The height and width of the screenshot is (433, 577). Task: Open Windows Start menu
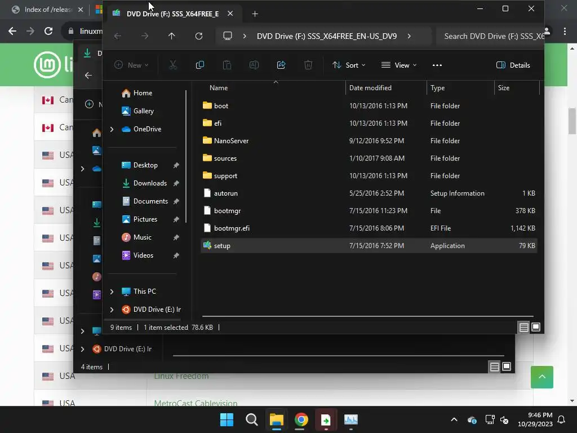point(227,419)
